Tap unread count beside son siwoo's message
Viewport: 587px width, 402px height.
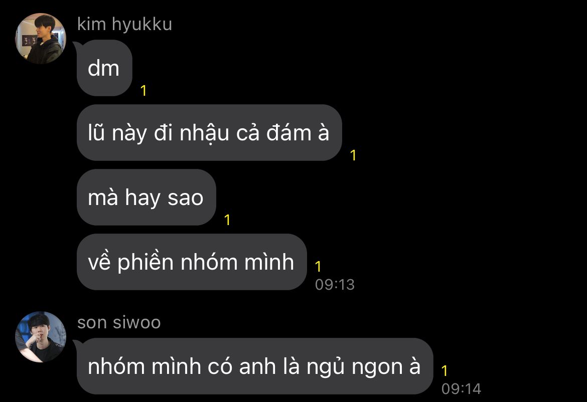pos(445,371)
